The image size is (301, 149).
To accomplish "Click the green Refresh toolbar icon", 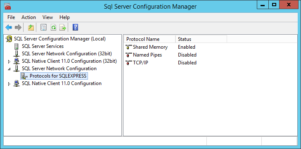I will pyautogui.click(x=53, y=28).
